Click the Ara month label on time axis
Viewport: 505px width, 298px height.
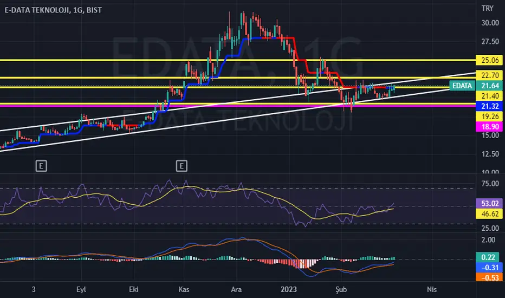236,289
